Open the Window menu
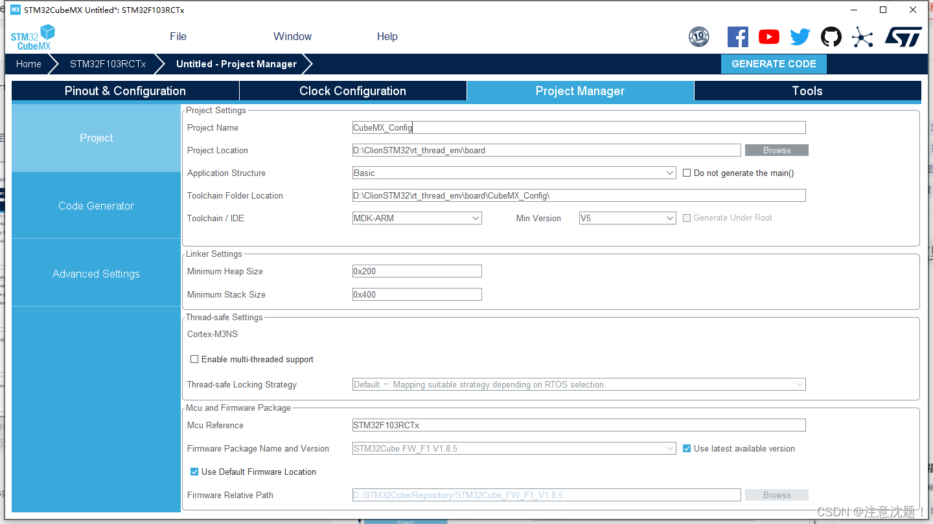Image resolution: width=933 pixels, height=524 pixels. 292,37
